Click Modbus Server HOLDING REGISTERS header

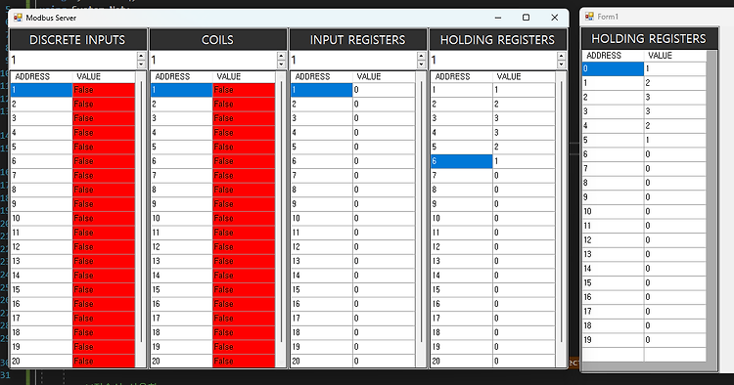coord(497,40)
